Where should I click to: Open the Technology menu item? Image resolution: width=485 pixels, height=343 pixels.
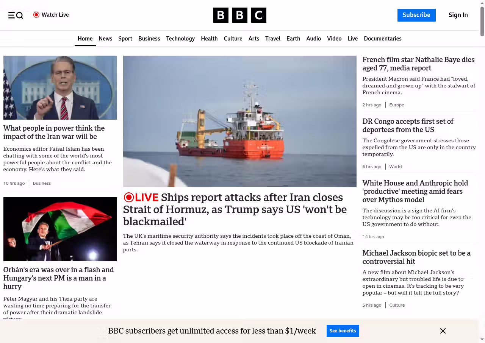[x=180, y=39]
